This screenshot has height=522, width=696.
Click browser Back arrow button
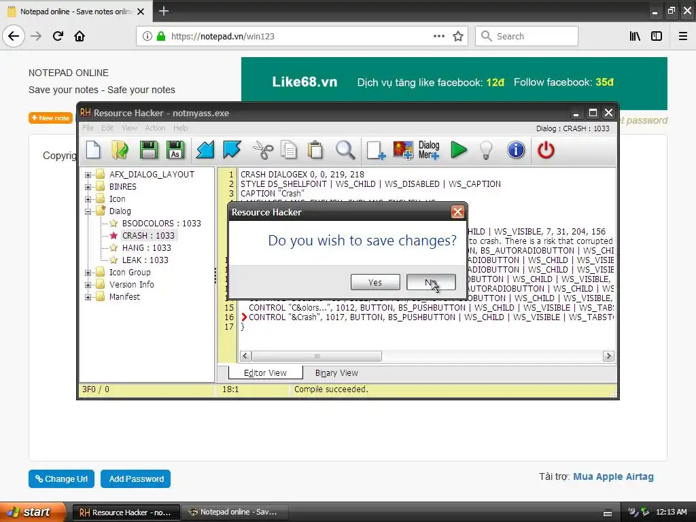14,36
